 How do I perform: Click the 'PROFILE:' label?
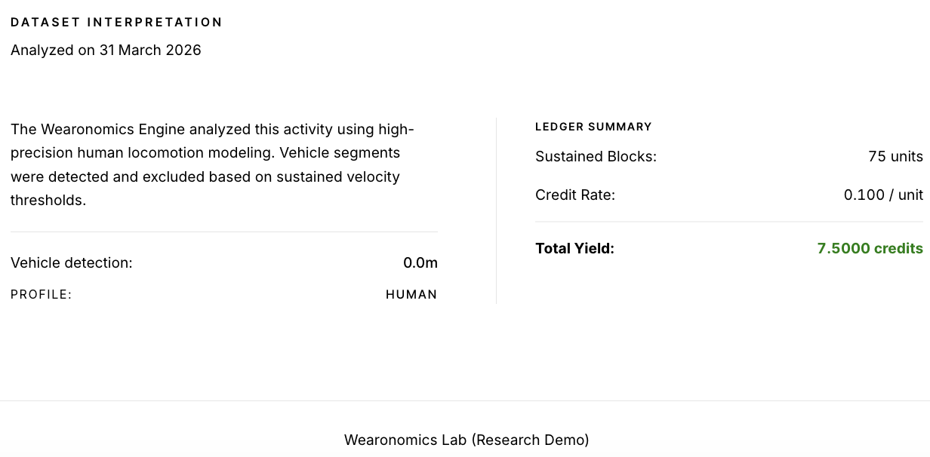tap(41, 294)
